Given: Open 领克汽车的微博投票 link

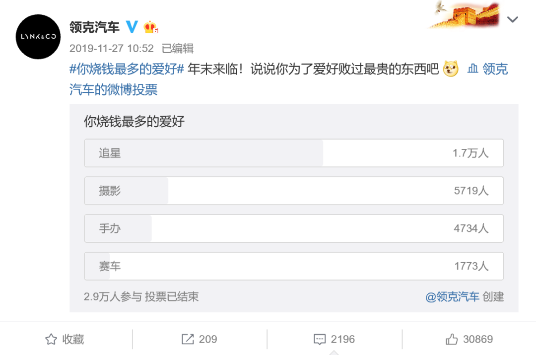Looking at the screenshot, I should (113, 89).
